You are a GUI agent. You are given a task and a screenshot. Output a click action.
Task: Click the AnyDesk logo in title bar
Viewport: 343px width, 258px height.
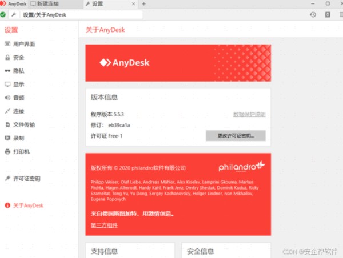tap(13, 4)
